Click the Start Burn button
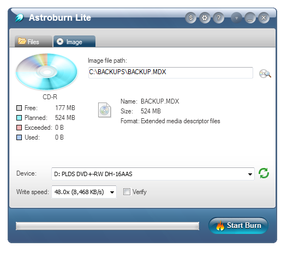This screenshot has width=287, height=253. (238, 226)
